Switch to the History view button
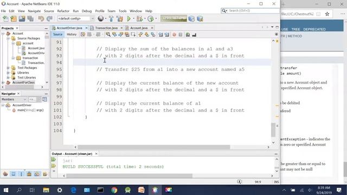 click(72, 34)
